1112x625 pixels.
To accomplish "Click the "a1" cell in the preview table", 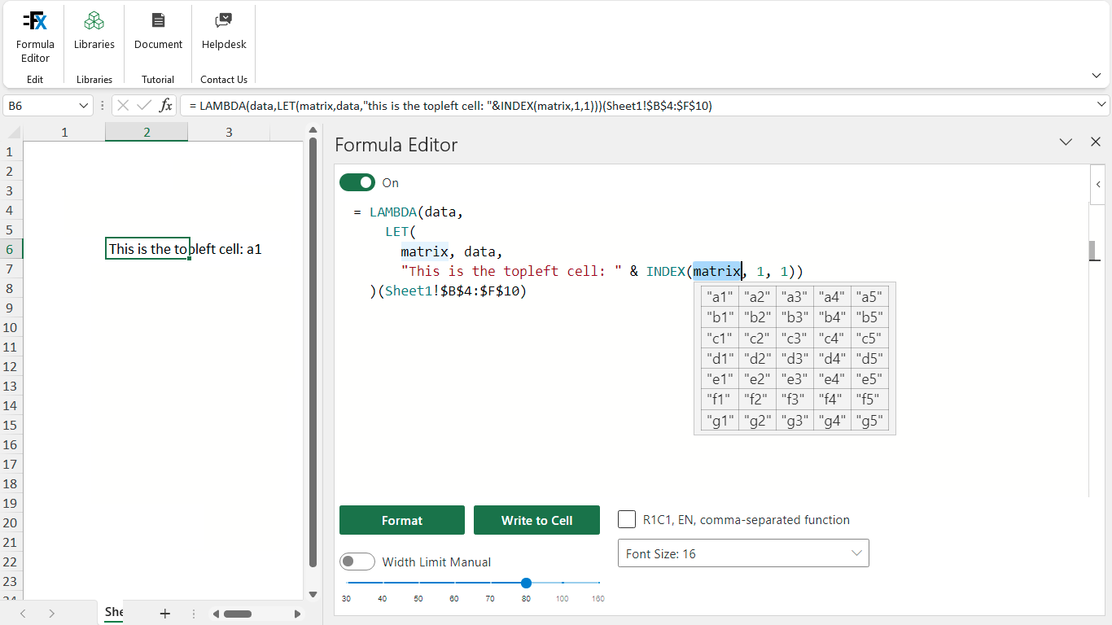I will click(x=720, y=297).
